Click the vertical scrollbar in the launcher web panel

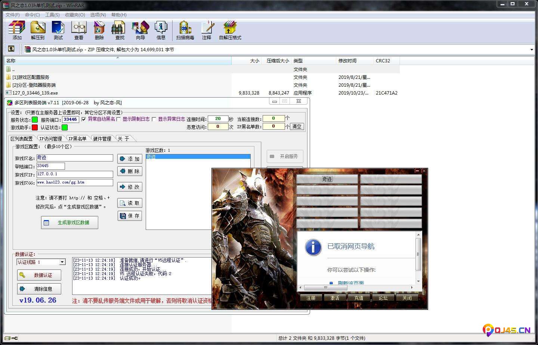point(418,254)
